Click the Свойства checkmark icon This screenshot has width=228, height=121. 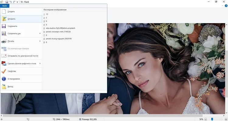pyautogui.click(x=4, y=71)
